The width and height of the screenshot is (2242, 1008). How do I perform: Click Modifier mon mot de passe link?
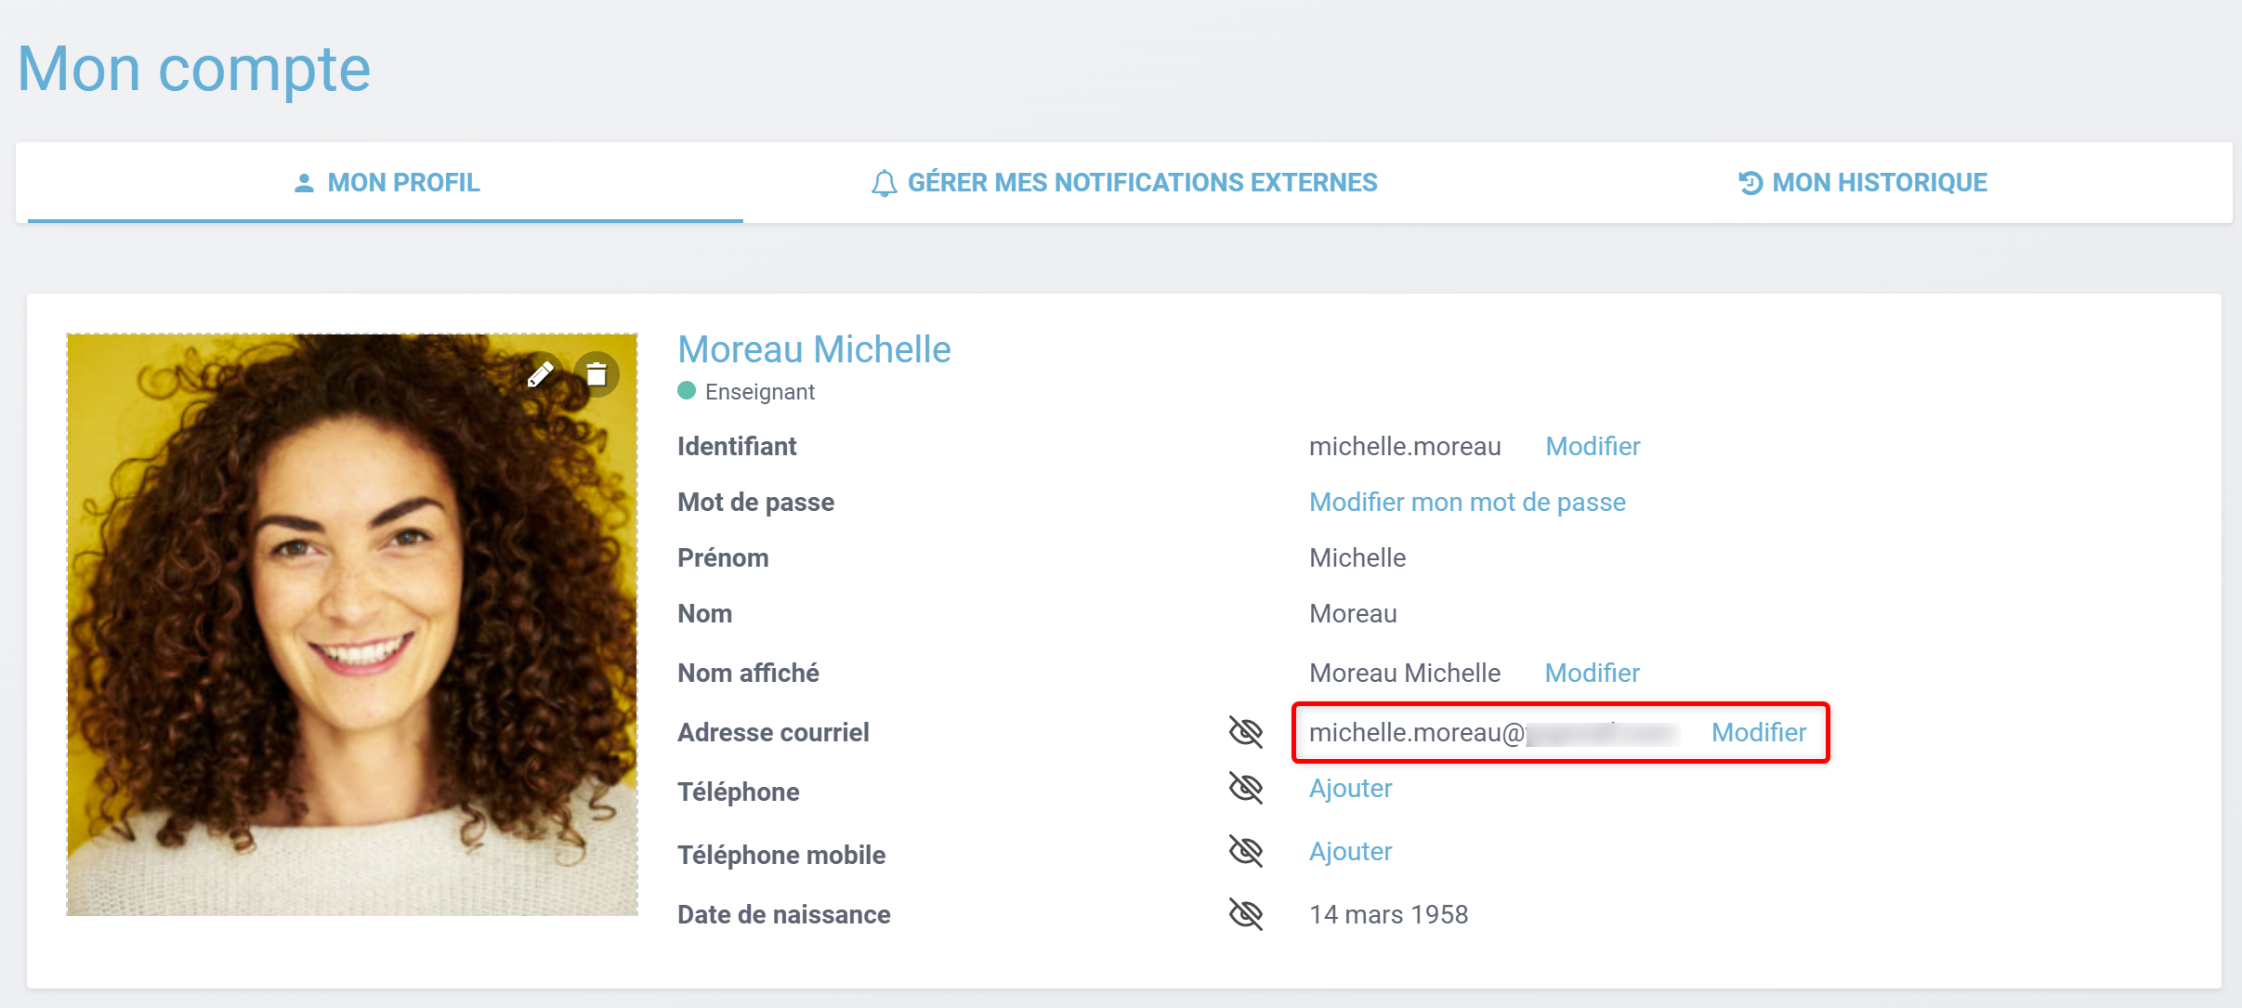tap(1467, 503)
